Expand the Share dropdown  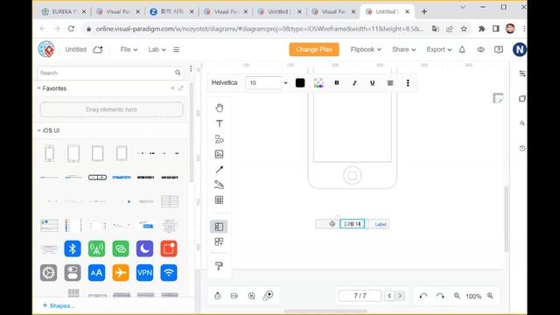click(403, 50)
